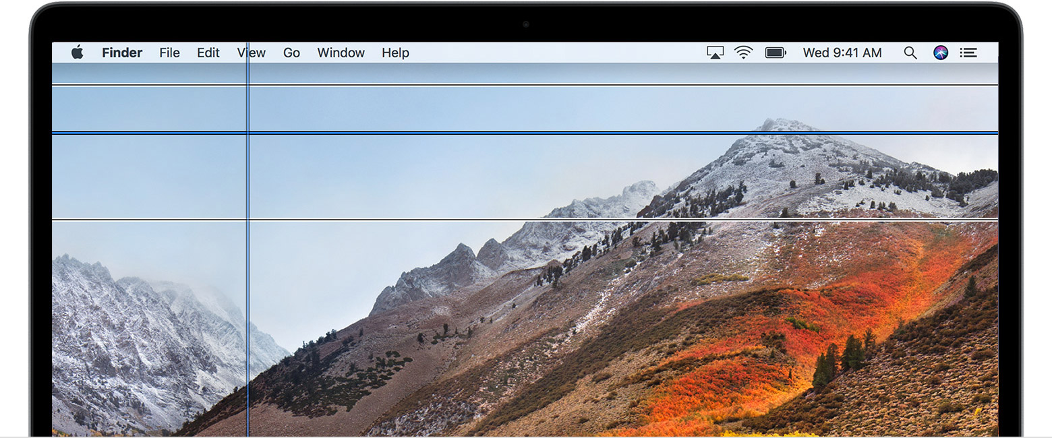Click the Wi-Fi status icon
Viewport: 1052px width, 438px height.
pyautogui.click(x=743, y=53)
